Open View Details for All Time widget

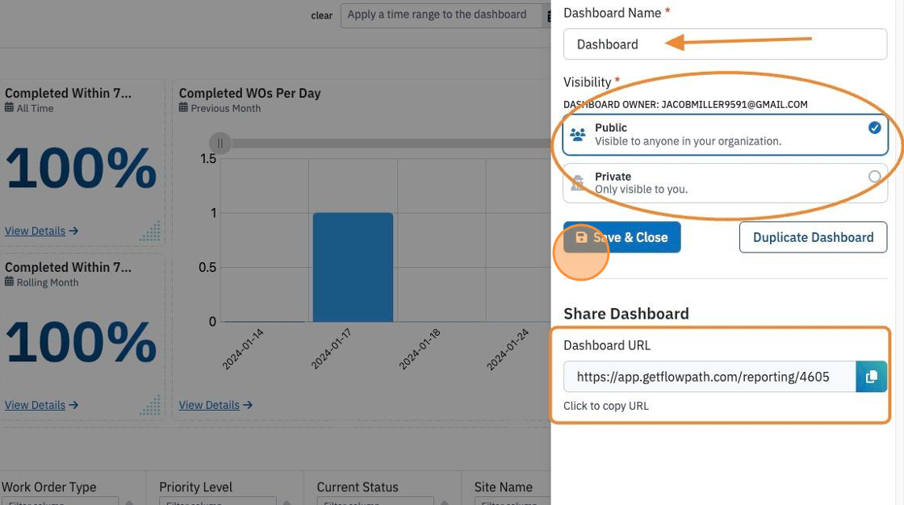coord(41,232)
